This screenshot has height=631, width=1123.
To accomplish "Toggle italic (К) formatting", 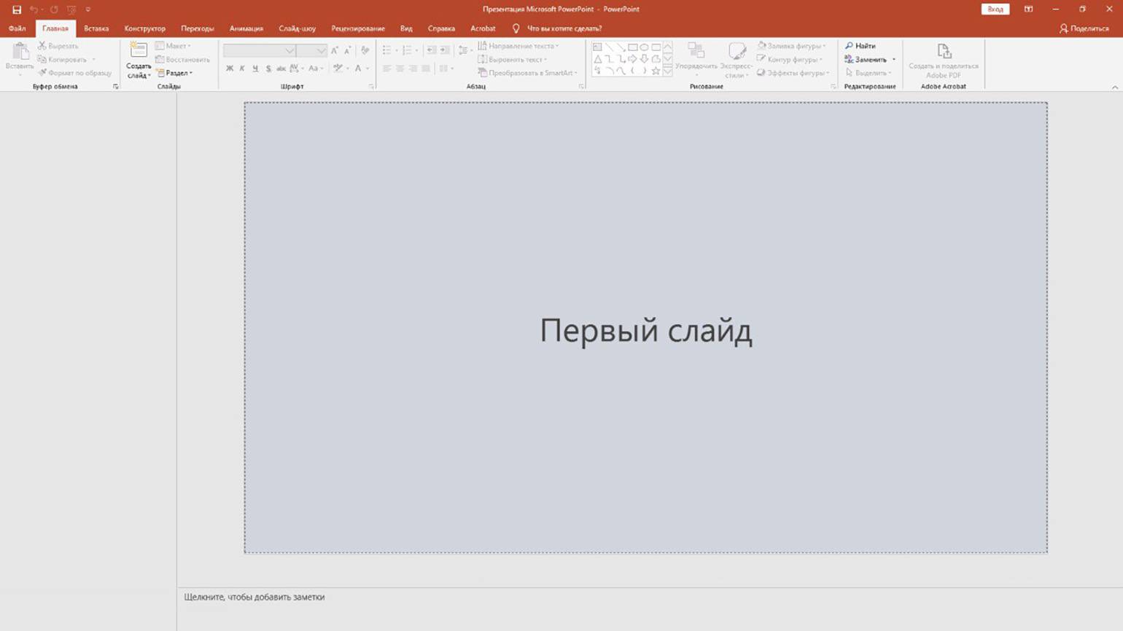I will tap(242, 68).
